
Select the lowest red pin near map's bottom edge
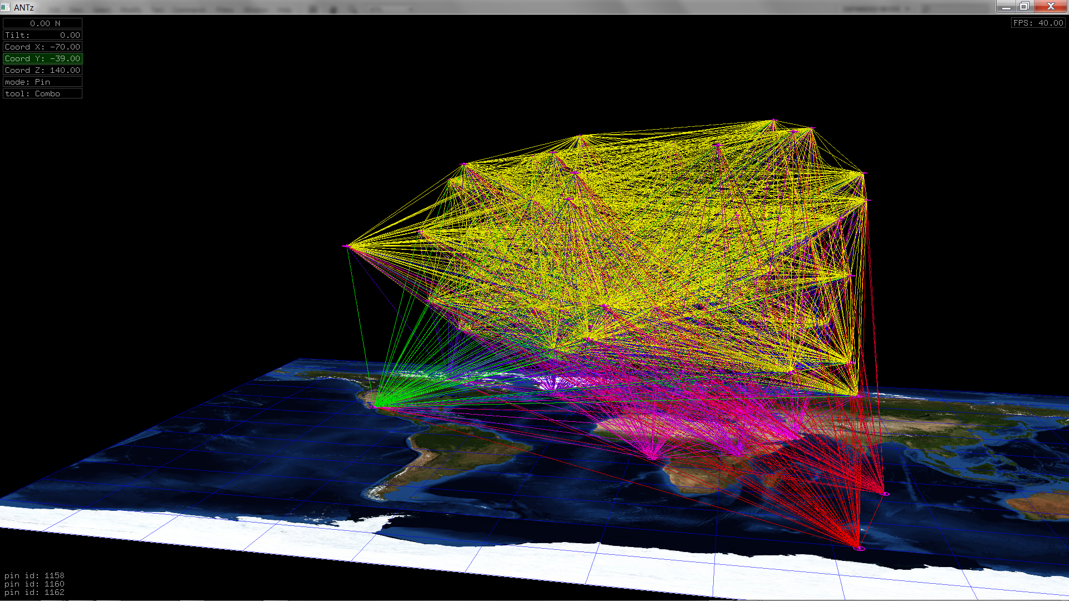(x=859, y=548)
